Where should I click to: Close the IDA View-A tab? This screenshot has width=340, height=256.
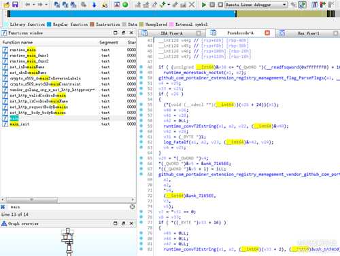tap(199, 33)
